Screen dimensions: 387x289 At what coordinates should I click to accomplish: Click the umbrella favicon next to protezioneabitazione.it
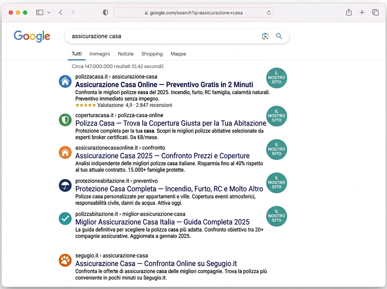click(65, 186)
